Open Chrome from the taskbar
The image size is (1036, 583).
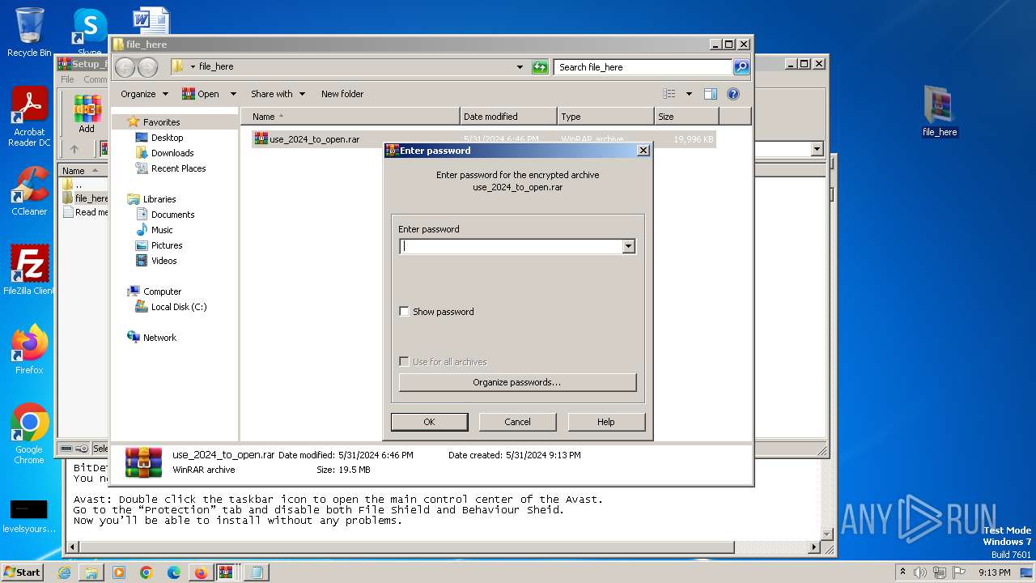(146, 572)
